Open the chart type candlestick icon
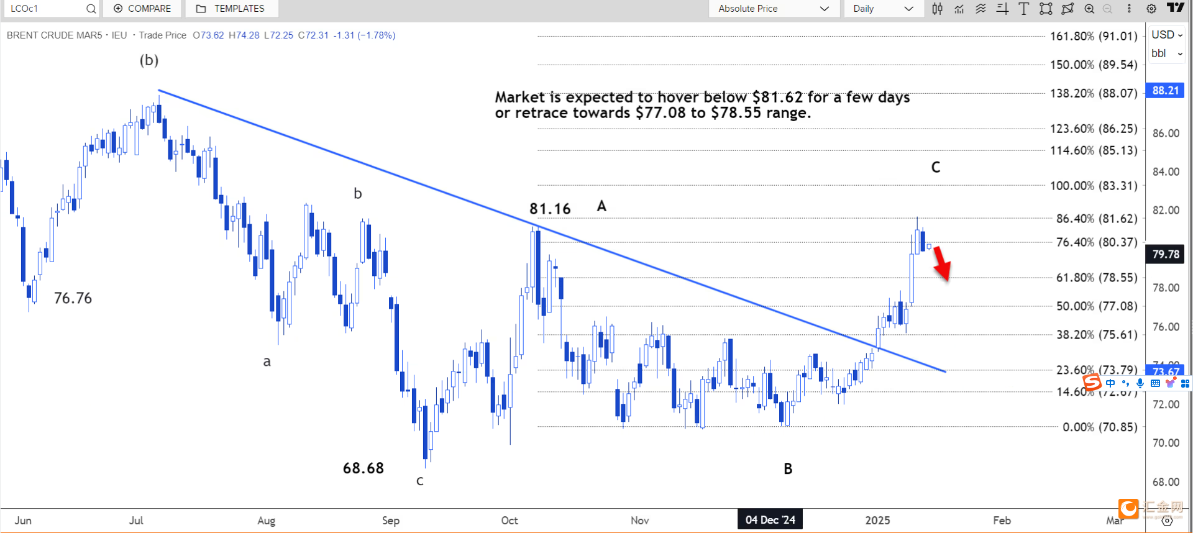Image resolution: width=1193 pixels, height=533 pixels. click(x=937, y=9)
